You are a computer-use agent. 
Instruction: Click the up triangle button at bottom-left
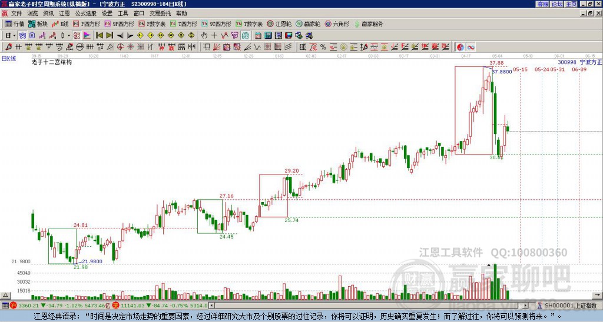click(5, 295)
